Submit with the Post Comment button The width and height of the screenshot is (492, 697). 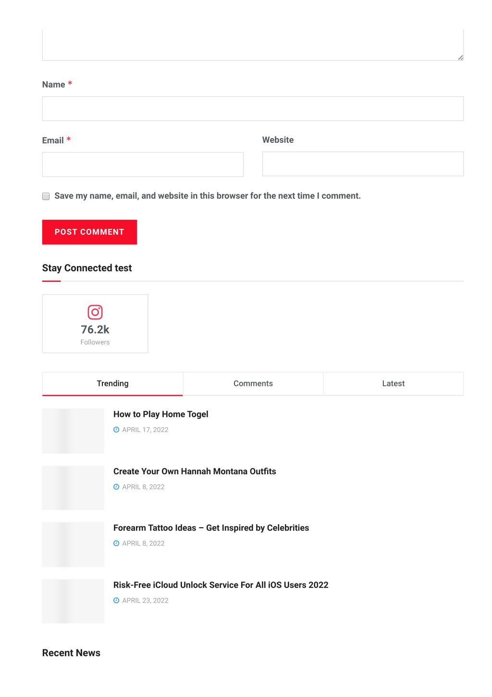89,232
